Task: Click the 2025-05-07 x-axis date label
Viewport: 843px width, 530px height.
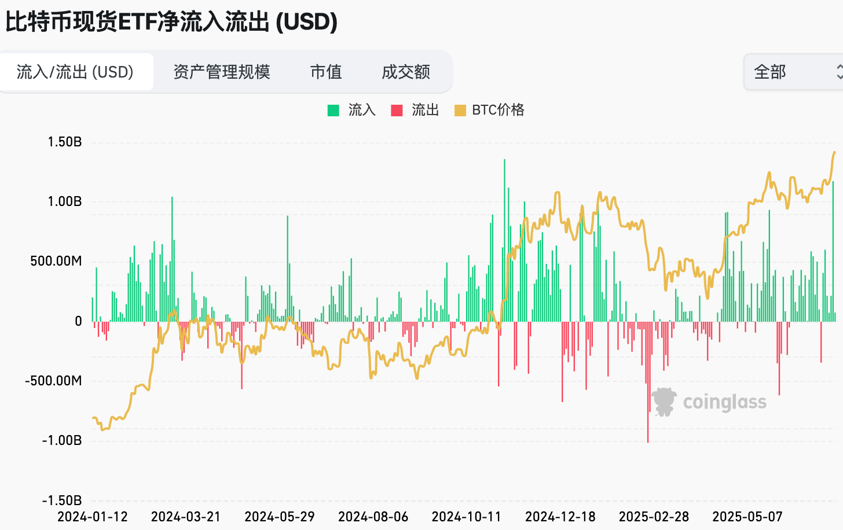Action: pyautogui.click(x=747, y=517)
